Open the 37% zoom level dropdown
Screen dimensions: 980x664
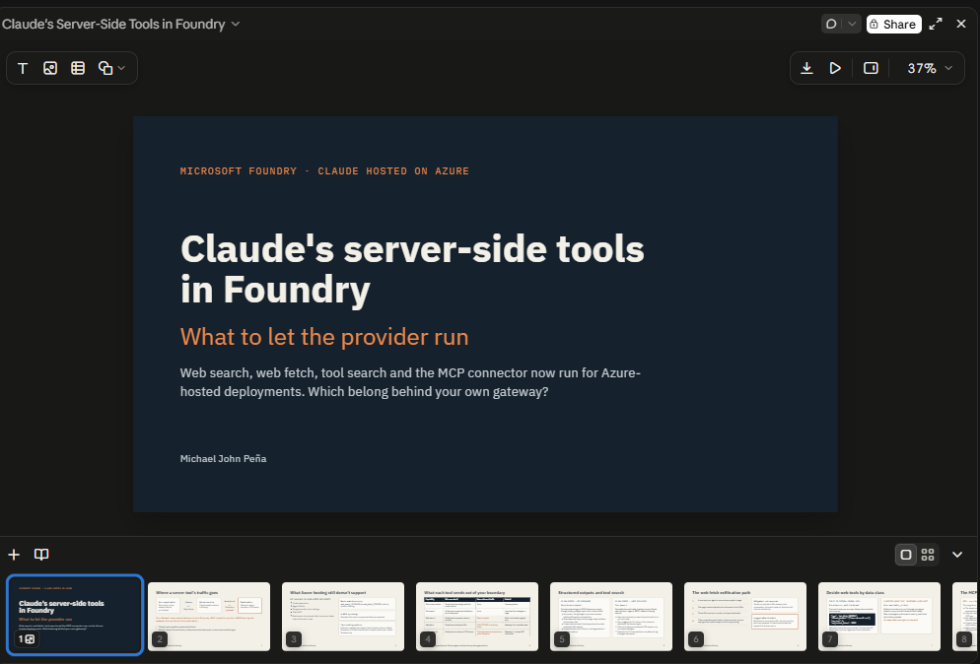(x=930, y=68)
